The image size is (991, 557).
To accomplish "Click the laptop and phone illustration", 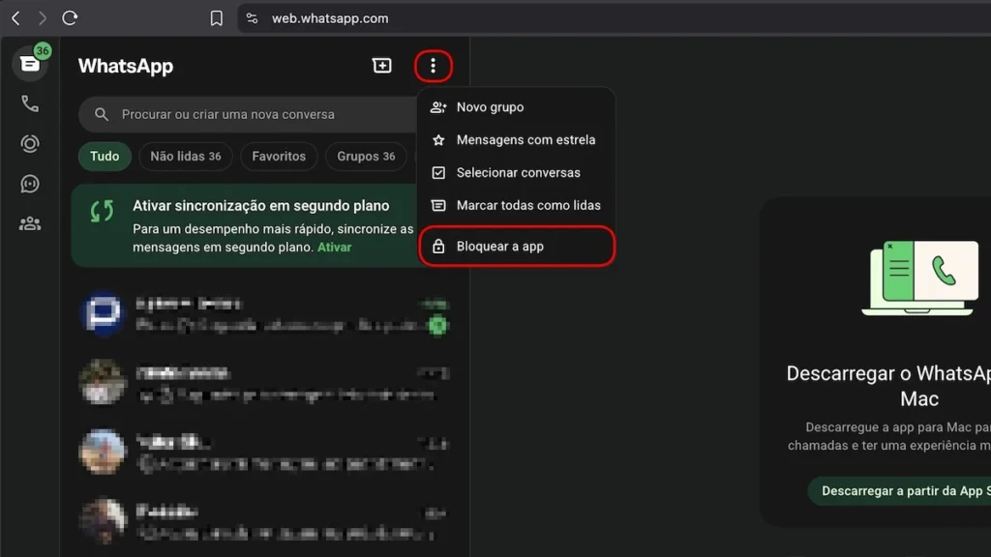I will [920, 277].
